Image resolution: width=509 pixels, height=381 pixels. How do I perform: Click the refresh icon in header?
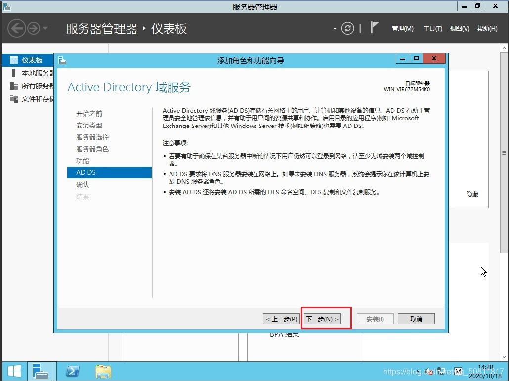point(348,28)
